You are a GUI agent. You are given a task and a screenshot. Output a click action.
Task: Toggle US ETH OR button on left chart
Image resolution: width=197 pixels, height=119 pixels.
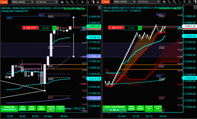point(51,109)
